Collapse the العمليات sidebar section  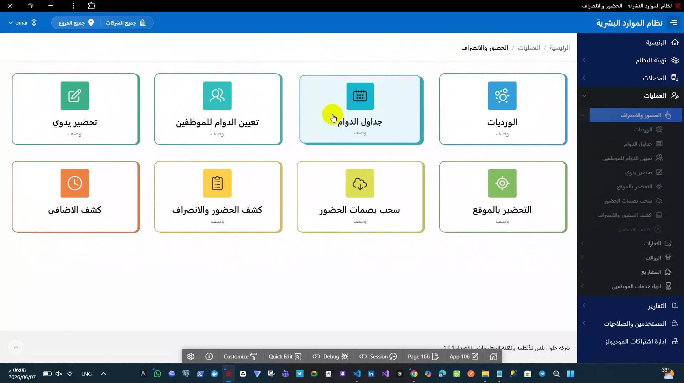pos(631,96)
